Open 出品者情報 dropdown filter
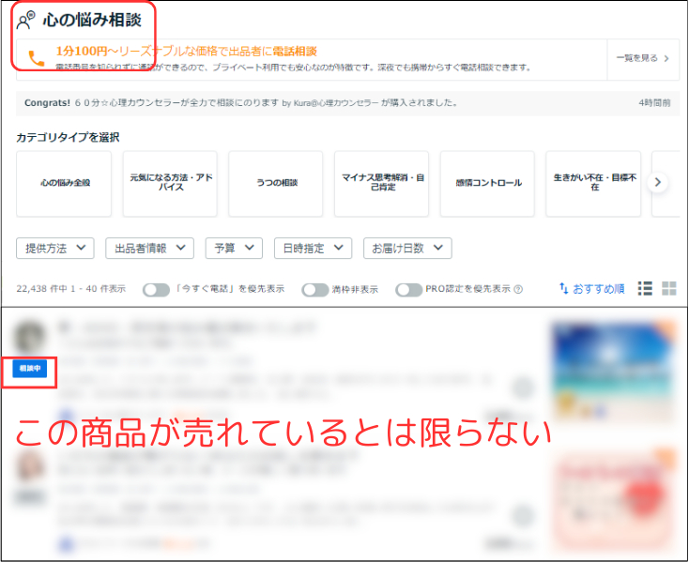689x562 pixels. [149, 249]
